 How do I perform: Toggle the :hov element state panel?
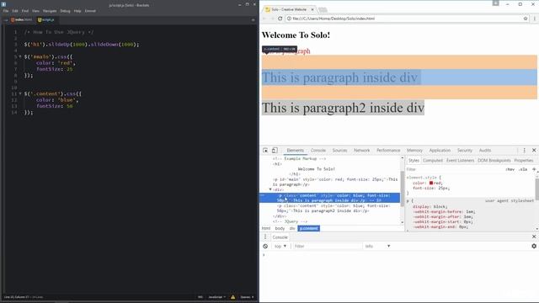click(510, 169)
